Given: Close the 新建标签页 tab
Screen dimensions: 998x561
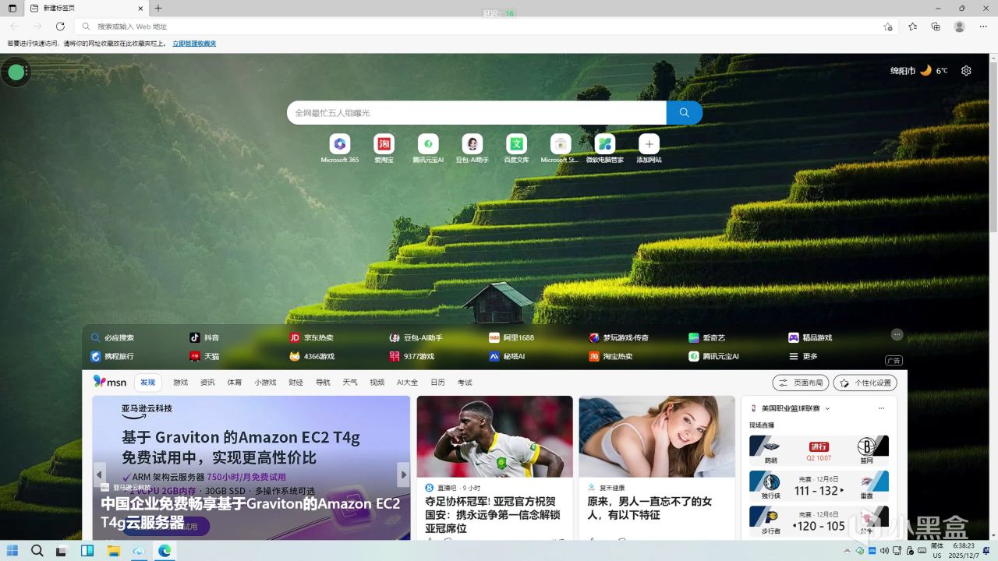Looking at the screenshot, I should 140,8.
